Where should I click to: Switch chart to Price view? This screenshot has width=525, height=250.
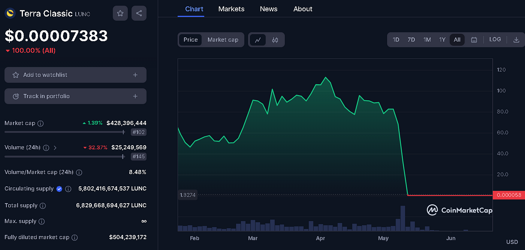[190, 40]
